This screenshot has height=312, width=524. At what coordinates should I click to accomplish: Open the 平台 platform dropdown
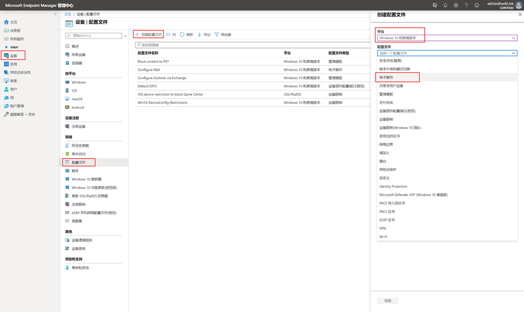pyautogui.click(x=447, y=38)
